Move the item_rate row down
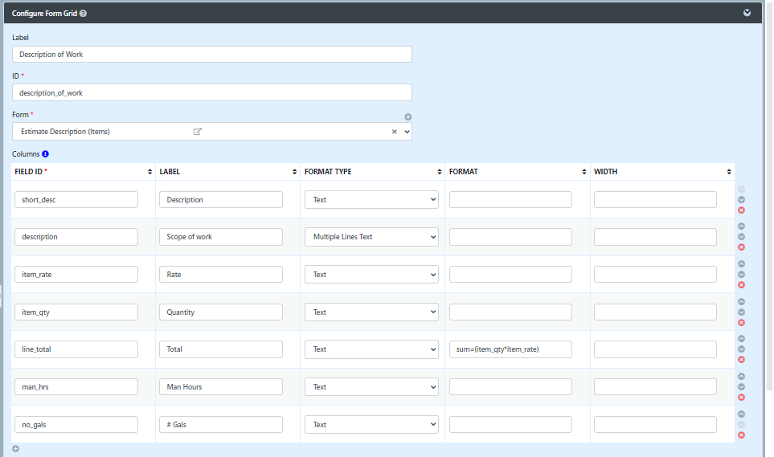Image resolution: width=774 pixels, height=457 pixels. pos(741,275)
